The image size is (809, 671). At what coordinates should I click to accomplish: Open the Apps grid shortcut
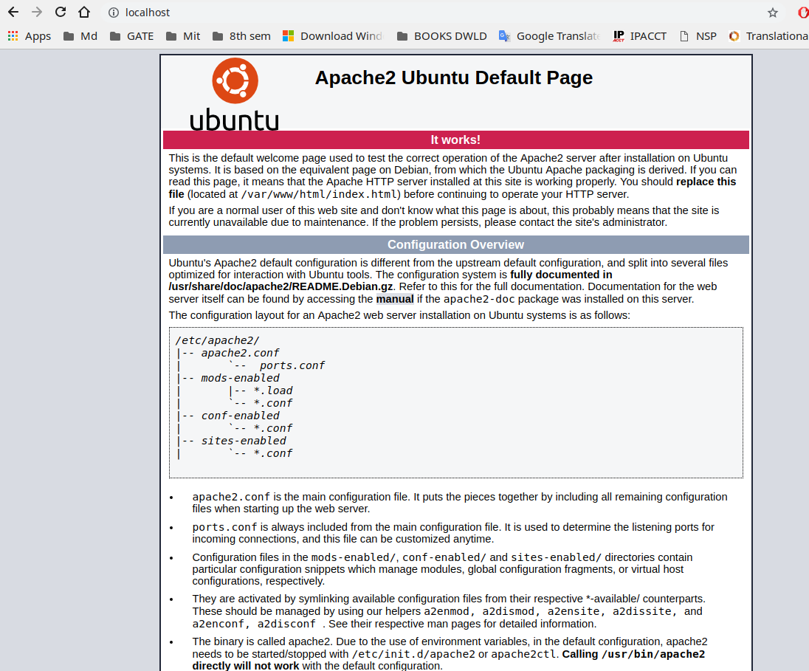click(x=30, y=36)
